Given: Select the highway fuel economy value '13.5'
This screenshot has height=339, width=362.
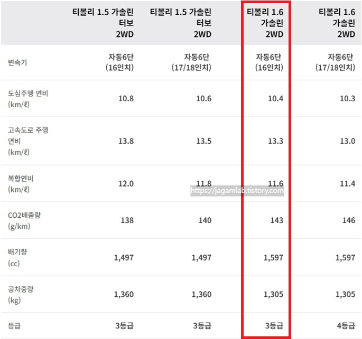Looking at the screenshot, I should (204, 141).
